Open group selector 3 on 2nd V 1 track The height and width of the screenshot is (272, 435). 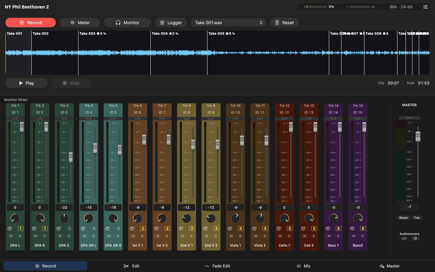click(x=192, y=228)
